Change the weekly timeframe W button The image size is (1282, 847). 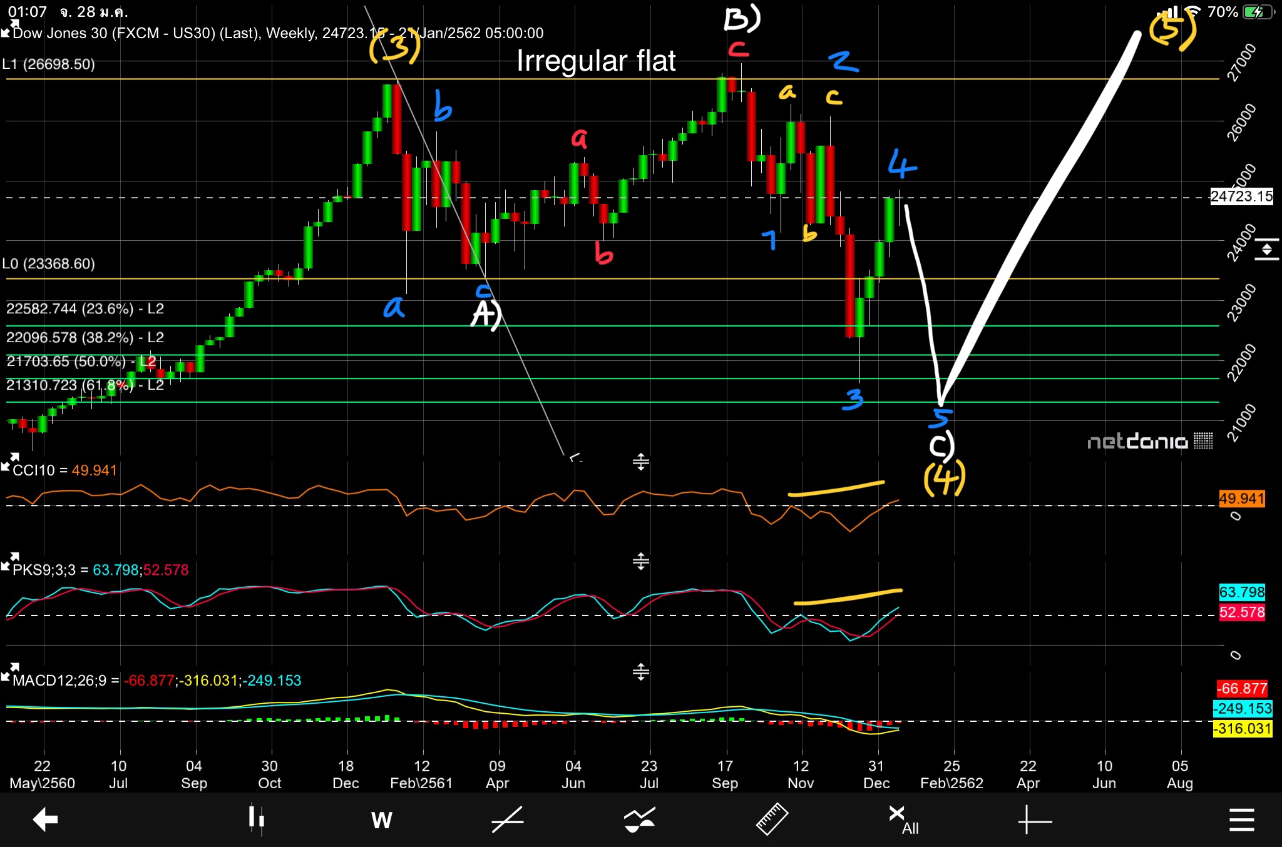tap(381, 819)
